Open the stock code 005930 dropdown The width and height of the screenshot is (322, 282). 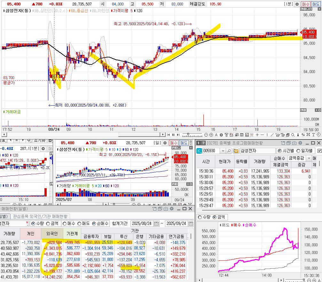pyautogui.click(x=223, y=151)
